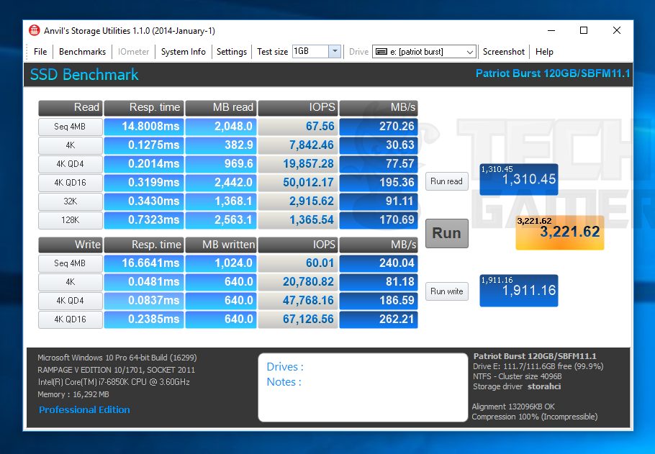The width and height of the screenshot is (655, 454).
Task: Close the Anvil's Storage Utilities window
Action: point(617,30)
